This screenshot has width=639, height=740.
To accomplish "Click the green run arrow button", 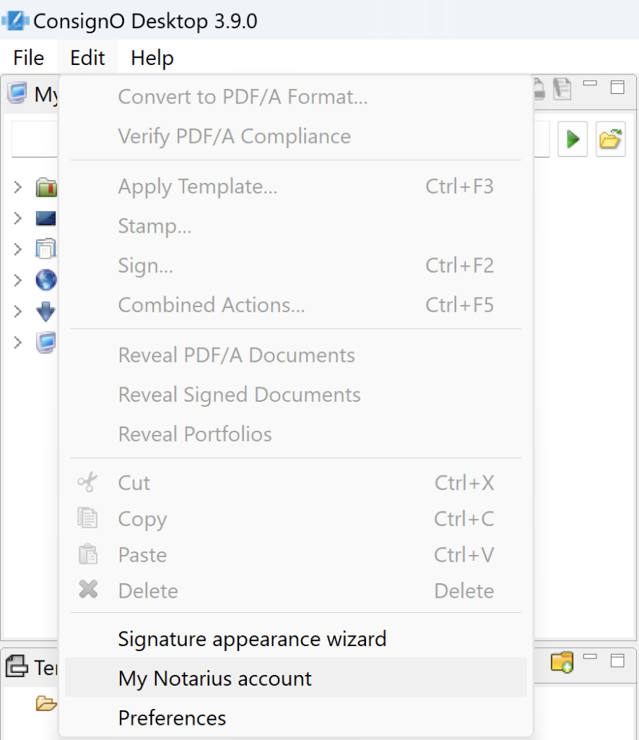I will click(573, 139).
